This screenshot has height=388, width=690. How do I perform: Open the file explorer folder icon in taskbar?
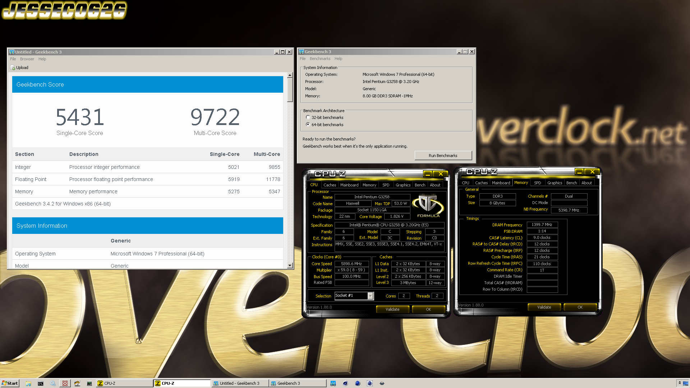[28, 383]
